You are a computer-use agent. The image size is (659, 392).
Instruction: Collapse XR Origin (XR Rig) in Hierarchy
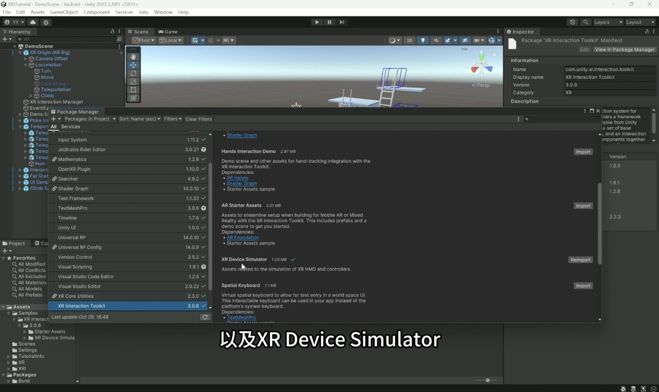21,52
